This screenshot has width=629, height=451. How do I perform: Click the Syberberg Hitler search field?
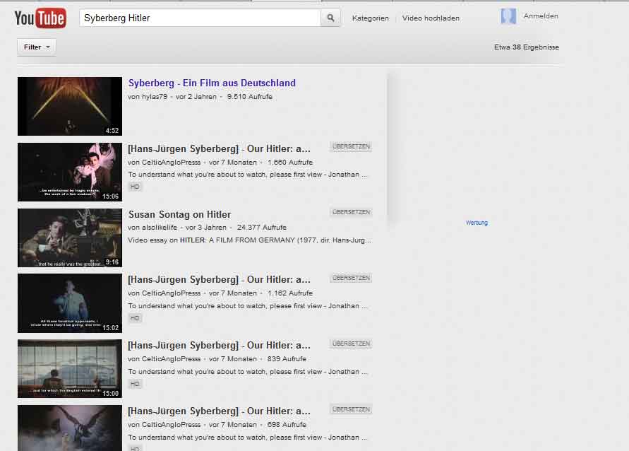[x=200, y=18]
